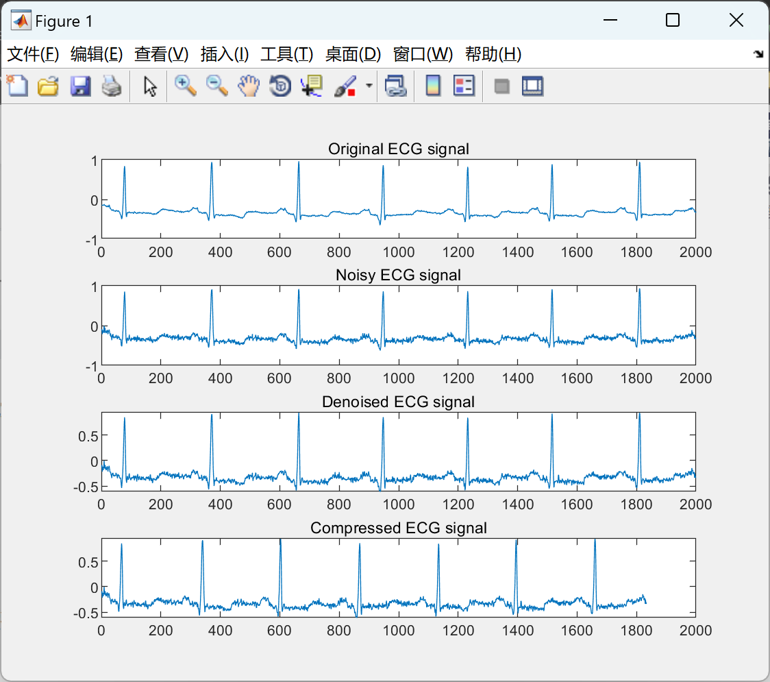Click the Noisy ECG signal title

[398, 275]
